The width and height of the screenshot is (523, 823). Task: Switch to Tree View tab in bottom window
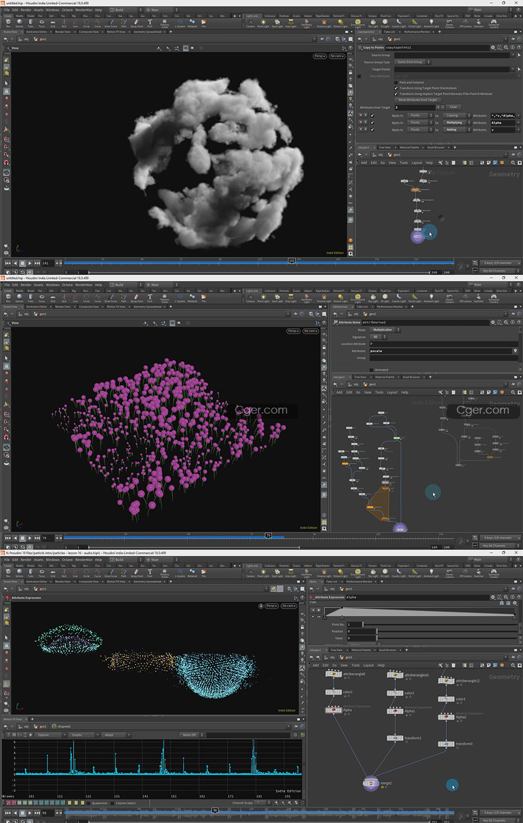338,650
